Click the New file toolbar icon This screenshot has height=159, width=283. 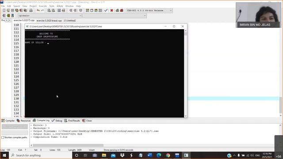pyautogui.click(x=4, y=11)
